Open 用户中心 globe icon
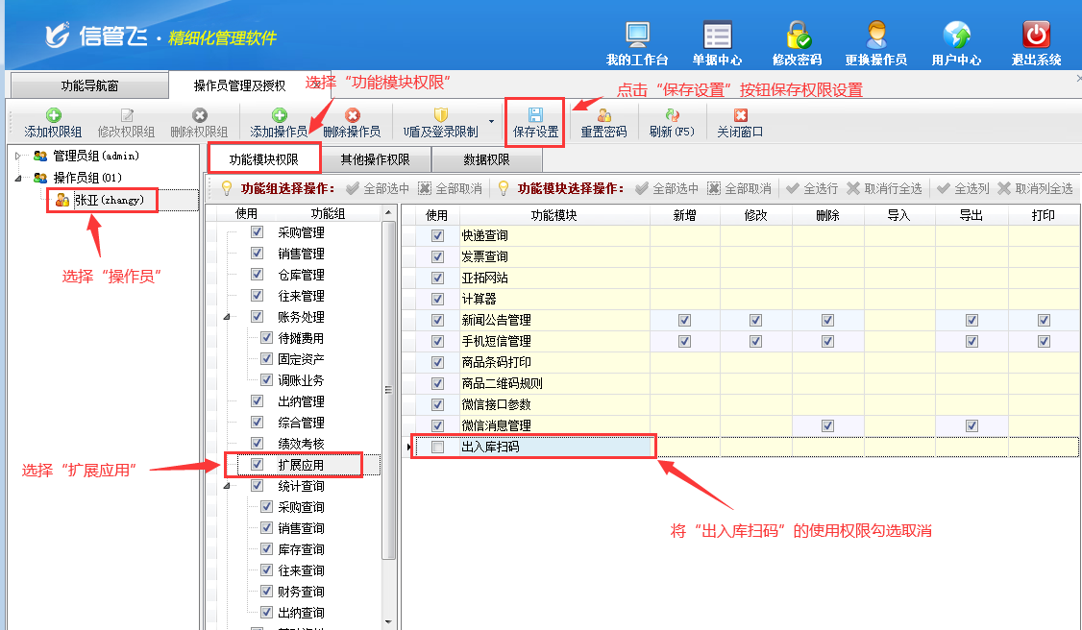The width and height of the screenshot is (1082, 630). [x=956, y=36]
